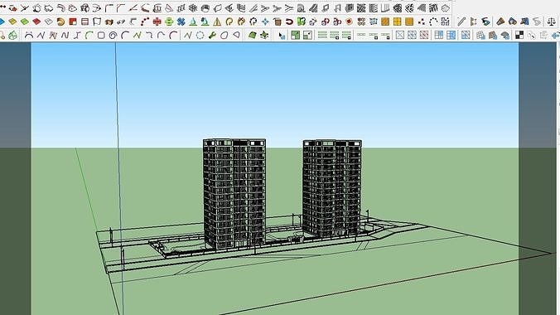Open the brown book icon
Viewport: 560px width, 315px height.
pos(109,22)
